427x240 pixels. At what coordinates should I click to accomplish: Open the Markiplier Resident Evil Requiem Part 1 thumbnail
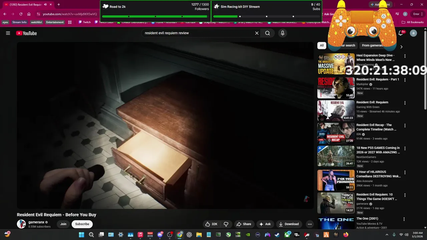(x=336, y=88)
